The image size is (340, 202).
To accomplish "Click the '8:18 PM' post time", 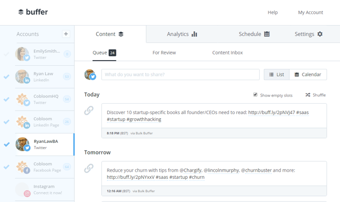I will [113, 133].
